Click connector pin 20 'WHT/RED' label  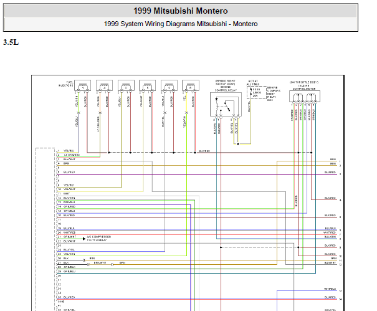(x=69, y=232)
